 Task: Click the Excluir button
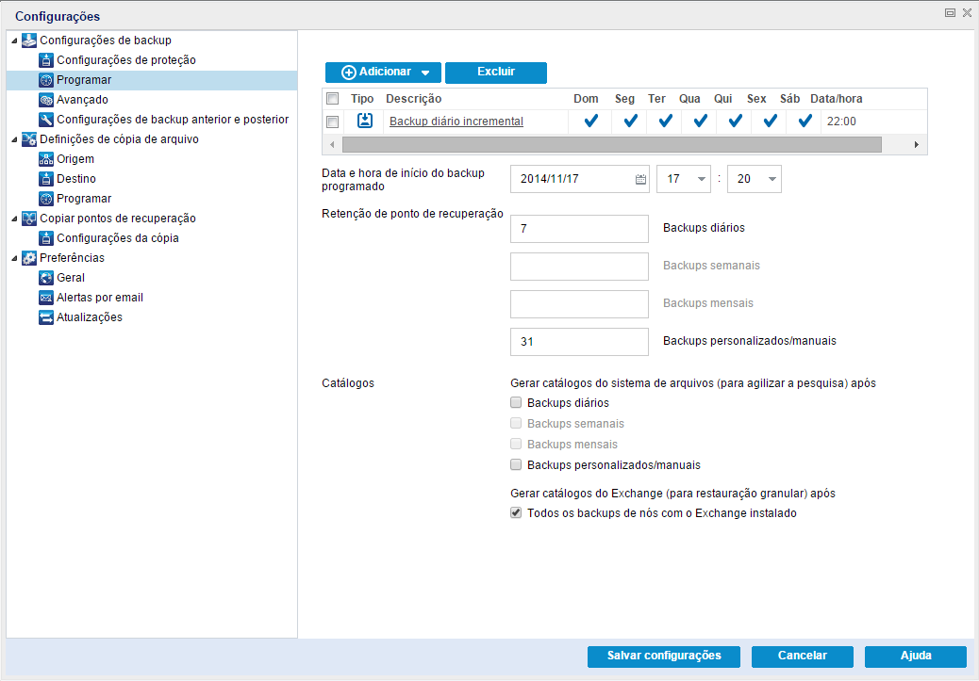[x=496, y=73]
